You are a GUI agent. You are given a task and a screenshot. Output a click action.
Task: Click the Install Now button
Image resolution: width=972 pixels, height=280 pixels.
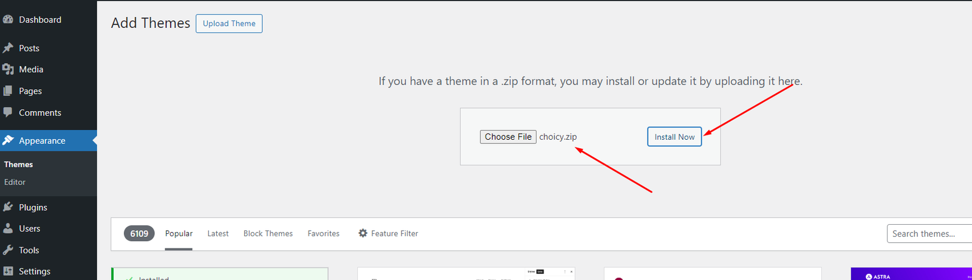(x=674, y=137)
